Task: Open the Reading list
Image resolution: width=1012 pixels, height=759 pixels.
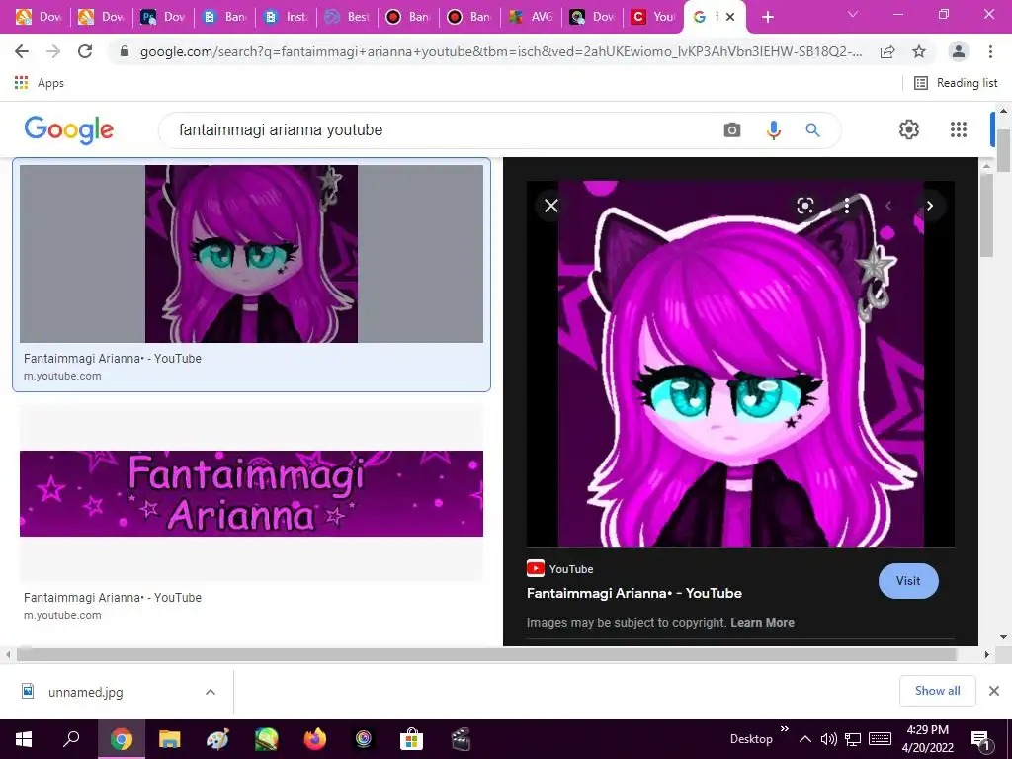Action: pyautogui.click(x=956, y=83)
